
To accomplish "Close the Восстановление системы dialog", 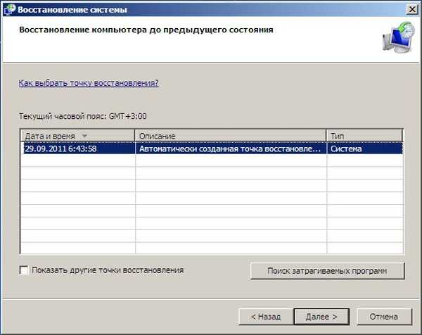I will pos(412,9).
